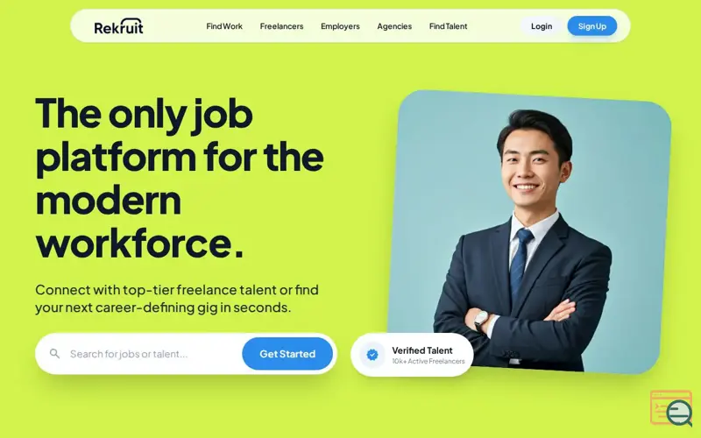Viewport: 701px width, 438px height.
Task: Open Find Talent from the navbar
Action: coord(448,26)
